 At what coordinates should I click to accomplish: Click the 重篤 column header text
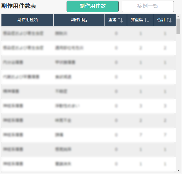tap(112, 20)
